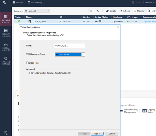The width and height of the screenshot is (156, 136).
Task: Click the Edit pencil icon
Action: [x=97, y=11]
